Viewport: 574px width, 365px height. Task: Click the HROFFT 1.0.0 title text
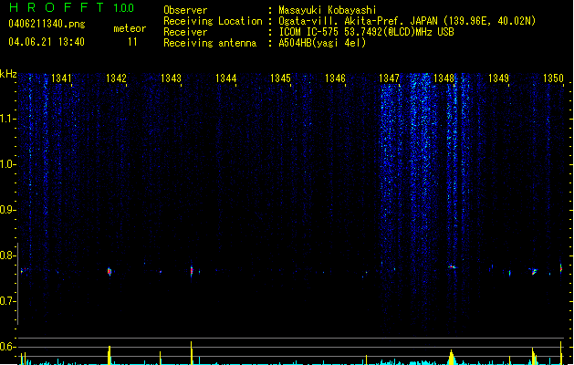point(71,7)
